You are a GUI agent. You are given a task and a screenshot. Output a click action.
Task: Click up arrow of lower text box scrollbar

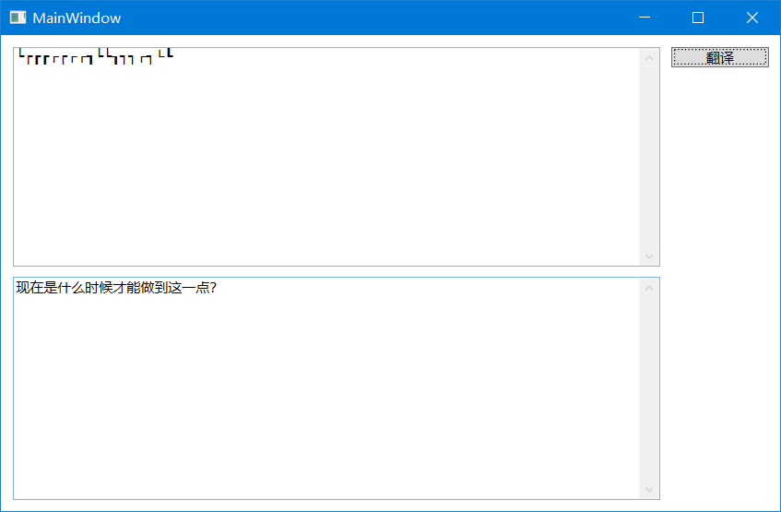tap(648, 289)
